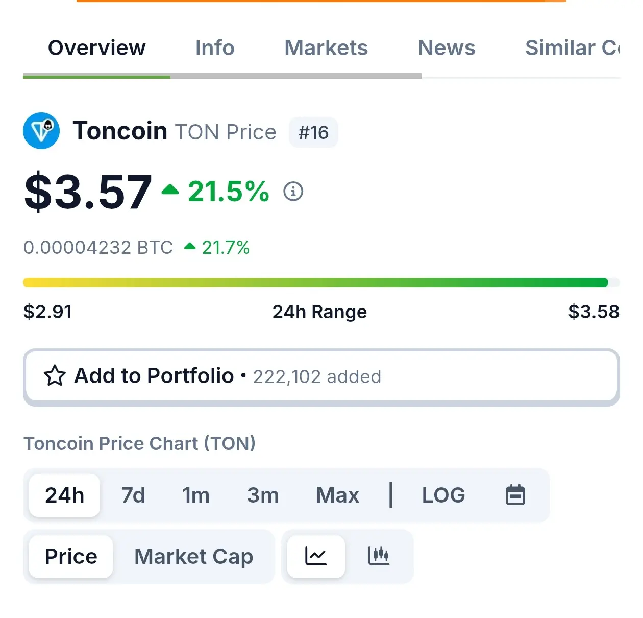
Task: Open the Markets tab
Action: pos(326,48)
